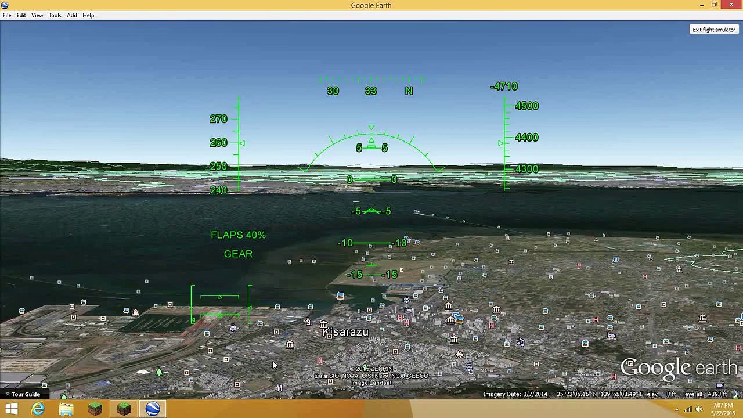Open the network signal tray icon

click(688, 410)
